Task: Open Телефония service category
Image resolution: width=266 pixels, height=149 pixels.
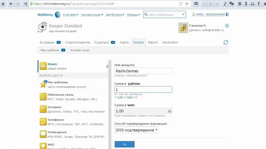Action: (x=73, y=122)
